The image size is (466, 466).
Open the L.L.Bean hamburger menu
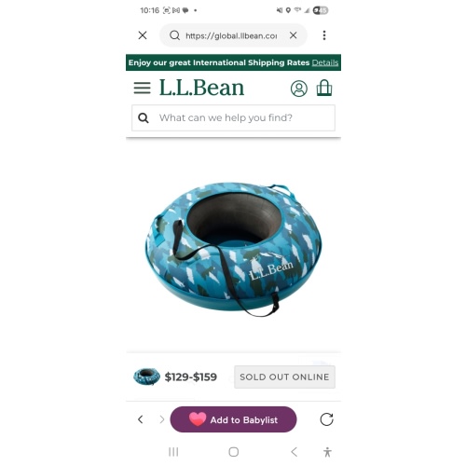tap(142, 88)
